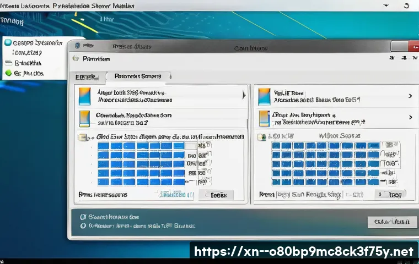
Task: Click the green circle icon in the left panel
Action: (8, 73)
